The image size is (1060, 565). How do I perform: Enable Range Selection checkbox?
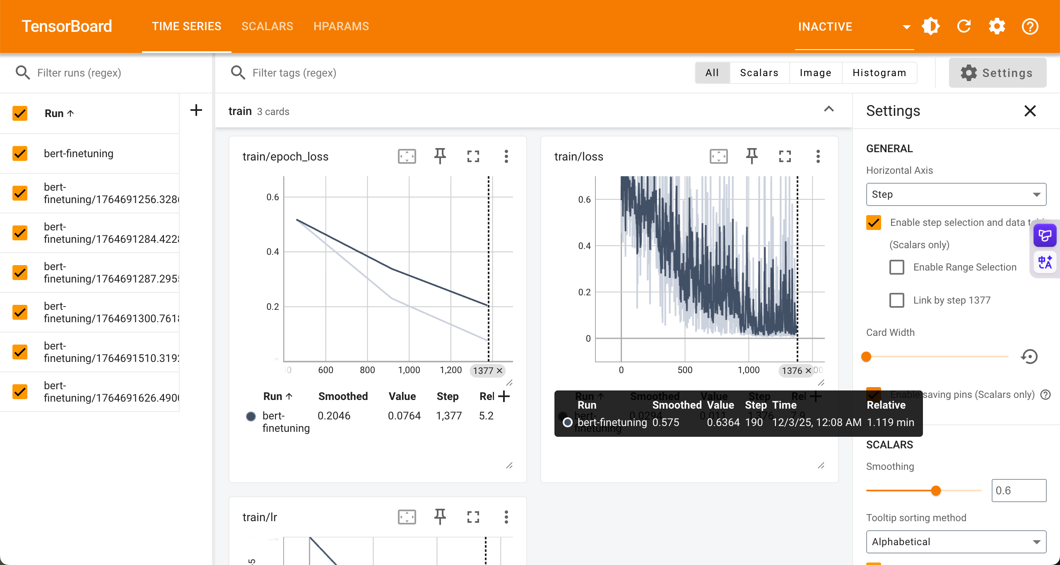[897, 267]
